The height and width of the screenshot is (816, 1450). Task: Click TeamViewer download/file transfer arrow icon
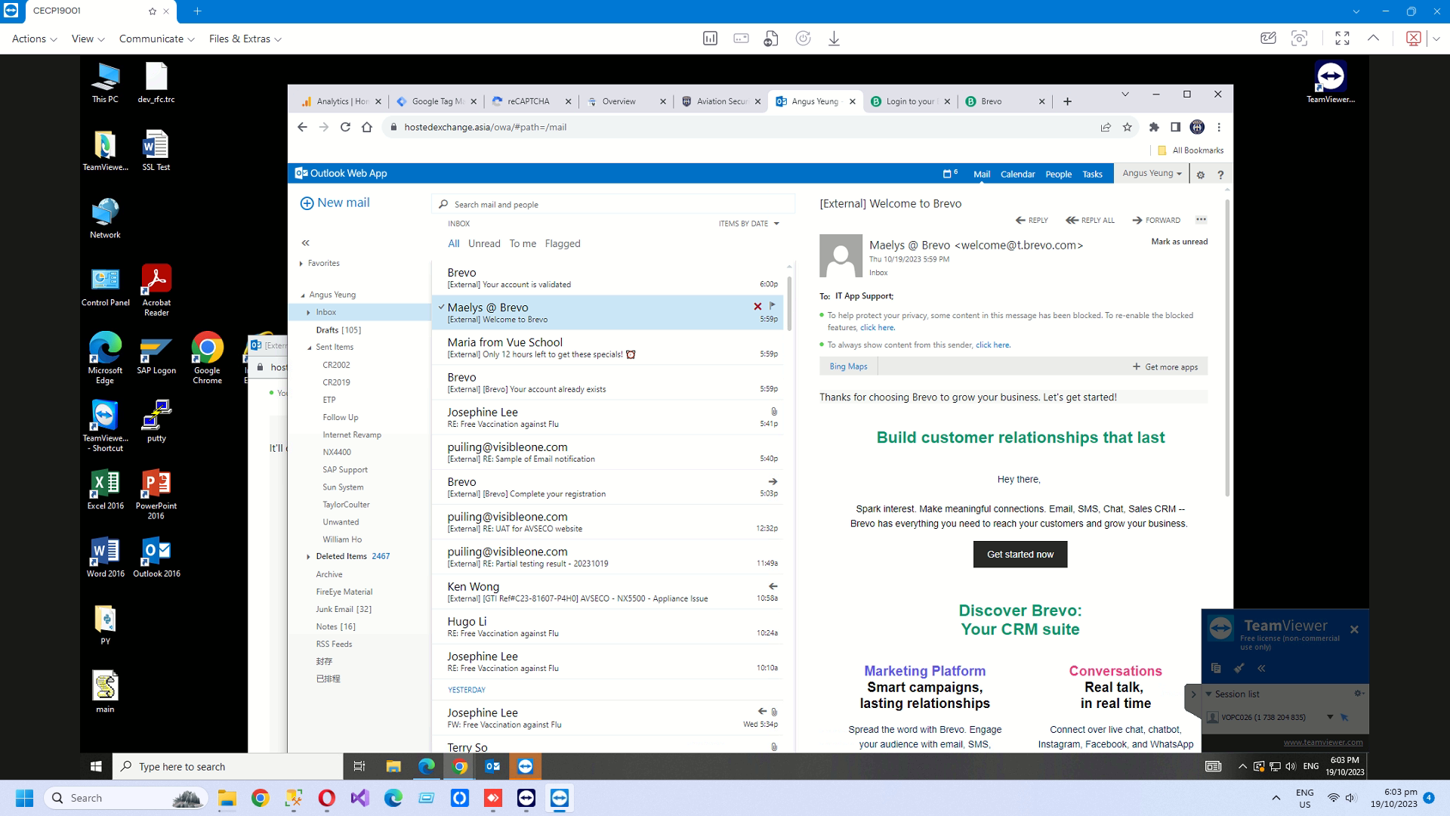[x=834, y=39]
